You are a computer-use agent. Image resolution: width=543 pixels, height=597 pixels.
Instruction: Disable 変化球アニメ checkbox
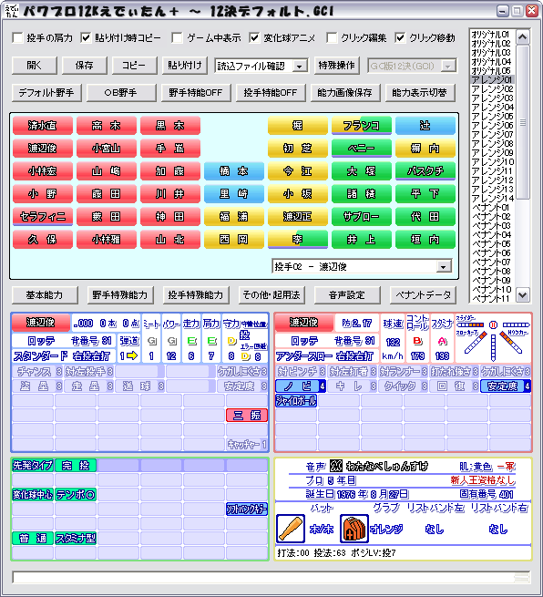(x=254, y=37)
